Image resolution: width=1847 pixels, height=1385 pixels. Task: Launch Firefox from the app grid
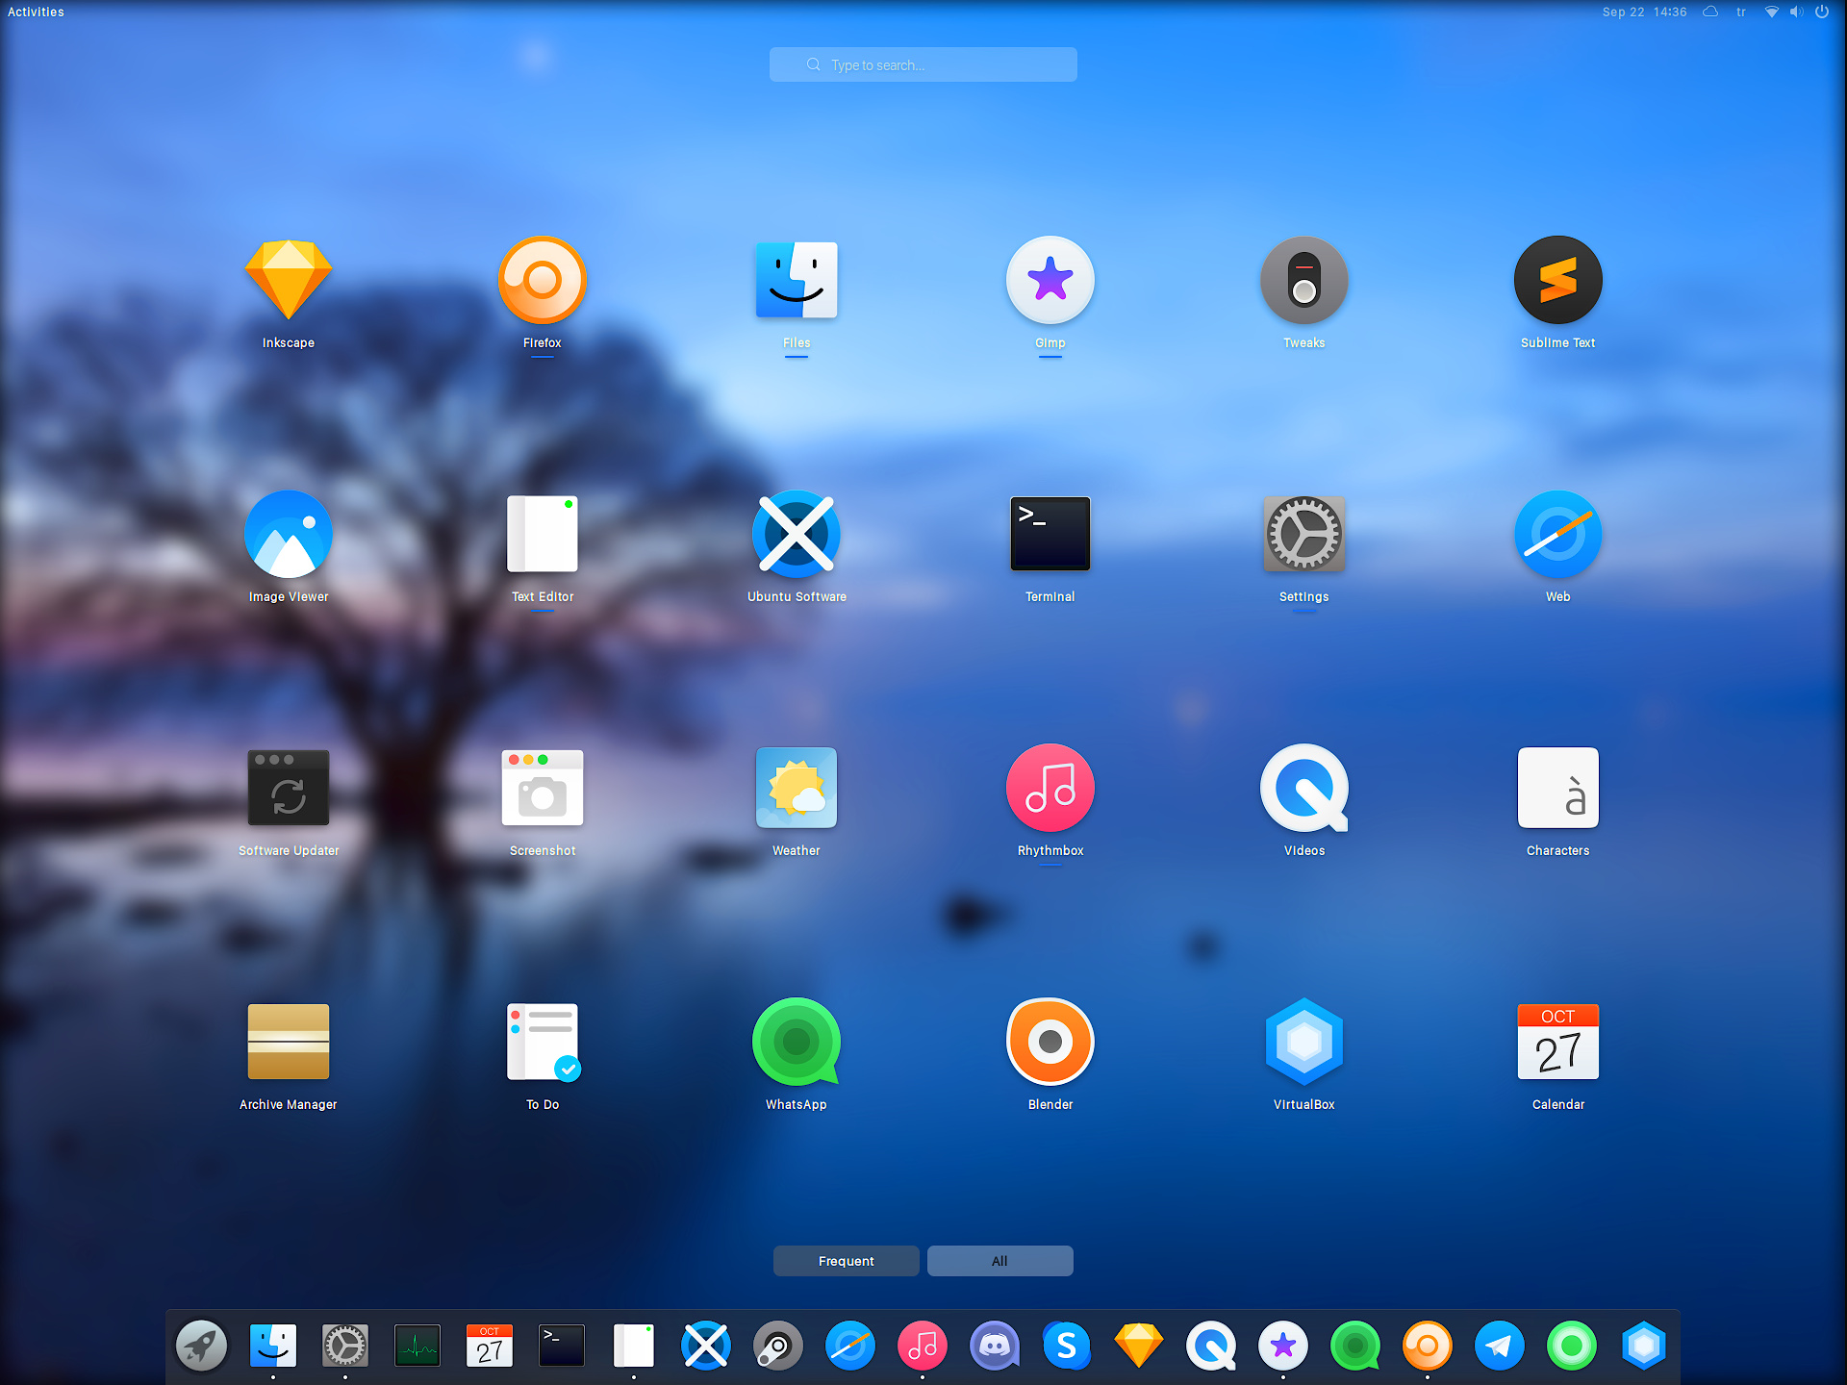coord(543,280)
